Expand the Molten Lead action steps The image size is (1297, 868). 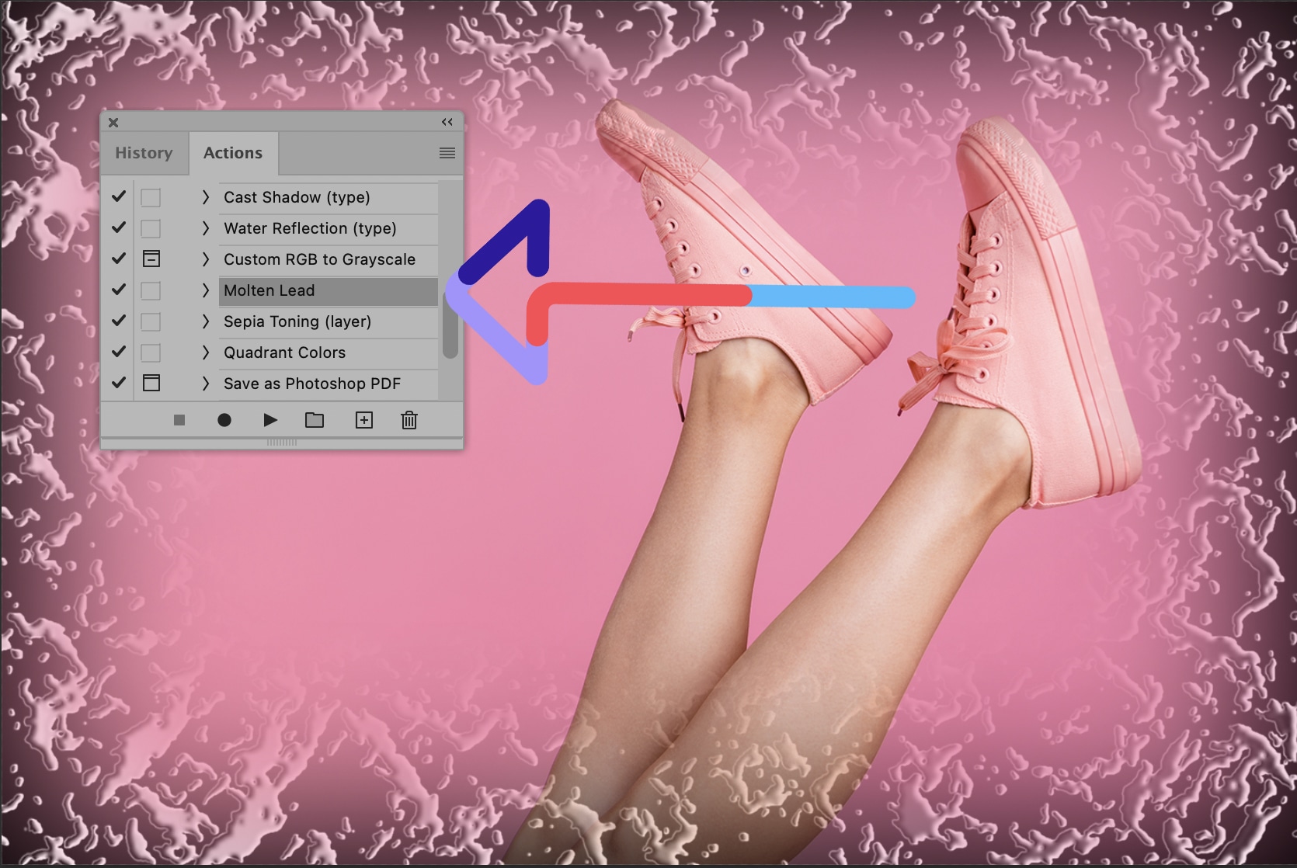[205, 290]
